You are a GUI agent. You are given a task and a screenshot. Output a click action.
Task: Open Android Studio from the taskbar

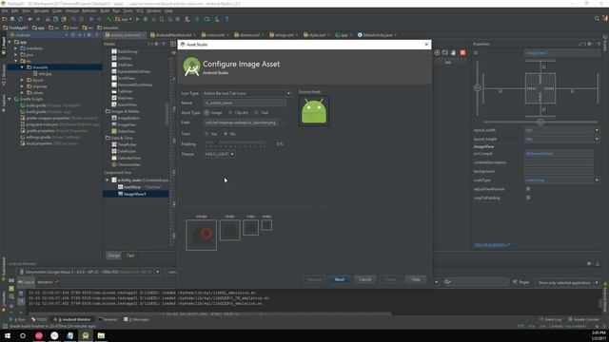point(86,335)
